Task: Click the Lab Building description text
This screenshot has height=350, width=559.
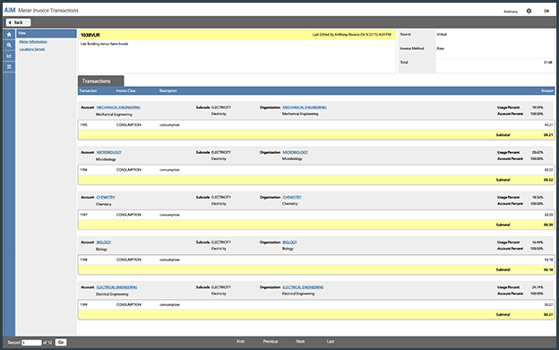Action: click(x=104, y=44)
